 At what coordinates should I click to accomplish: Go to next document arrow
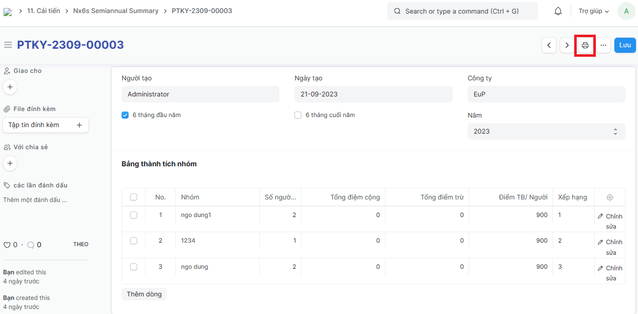pos(567,45)
